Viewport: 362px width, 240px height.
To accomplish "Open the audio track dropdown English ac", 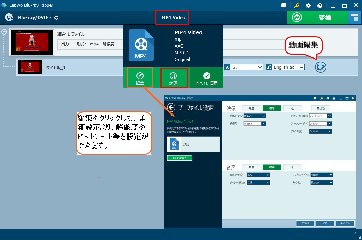I will click(x=286, y=67).
